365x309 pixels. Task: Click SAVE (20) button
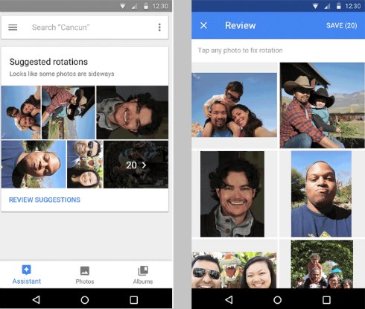click(341, 25)
